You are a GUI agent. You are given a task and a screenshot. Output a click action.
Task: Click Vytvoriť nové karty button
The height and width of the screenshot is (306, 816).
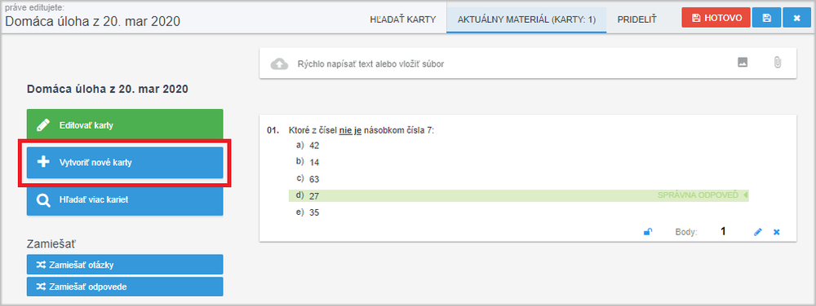[x=125, y=162]
